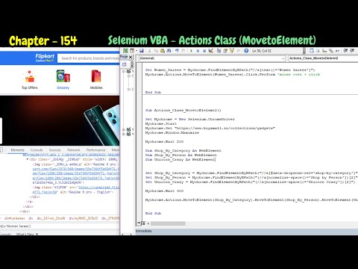
Task: Copy selected code using toolbar icon
Action: pos(156,51)
